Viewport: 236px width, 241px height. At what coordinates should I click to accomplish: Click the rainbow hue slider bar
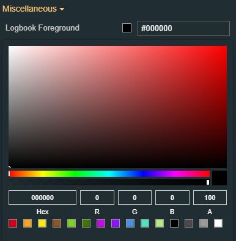pos(109,174)
